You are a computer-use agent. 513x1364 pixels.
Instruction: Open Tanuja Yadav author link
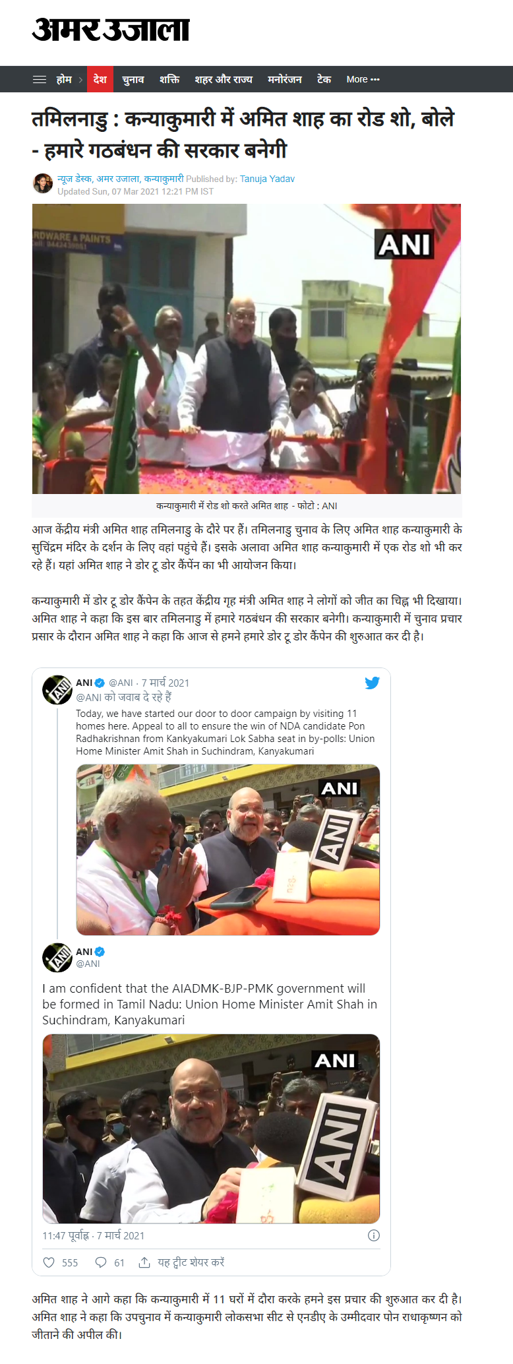pos(267,179)
